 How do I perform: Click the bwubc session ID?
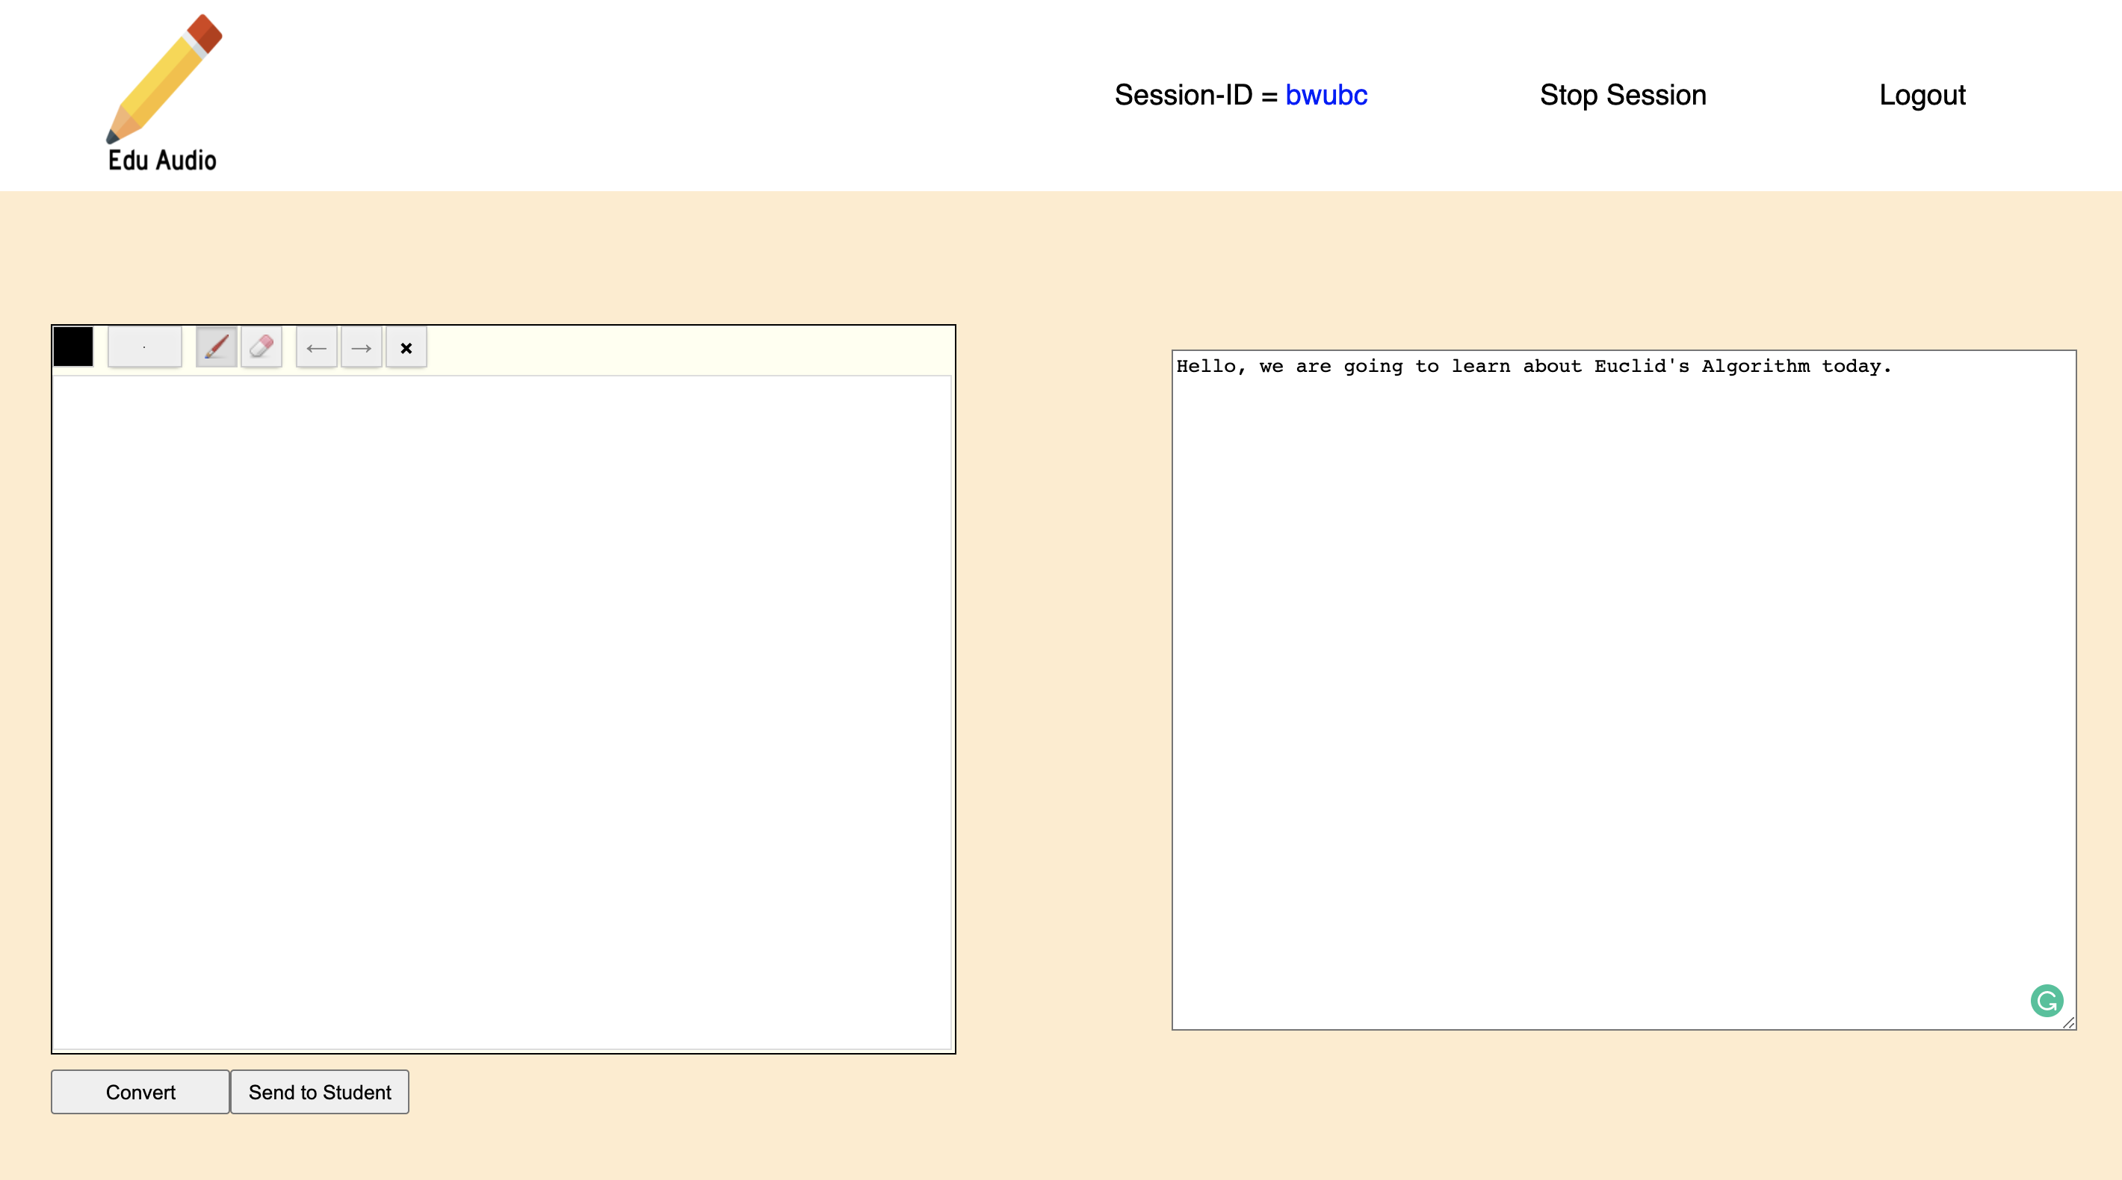1326,95
